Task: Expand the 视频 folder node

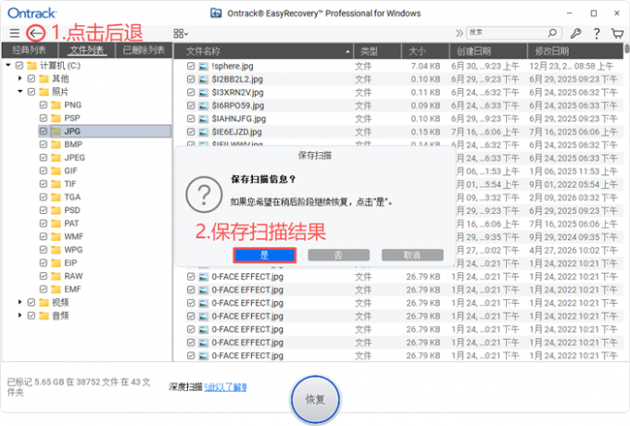Action: pos(19,302)
